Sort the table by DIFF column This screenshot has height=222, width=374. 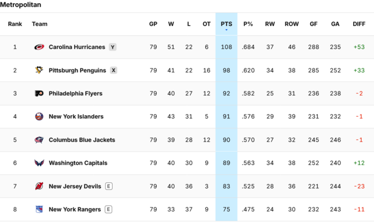[359, 24]
